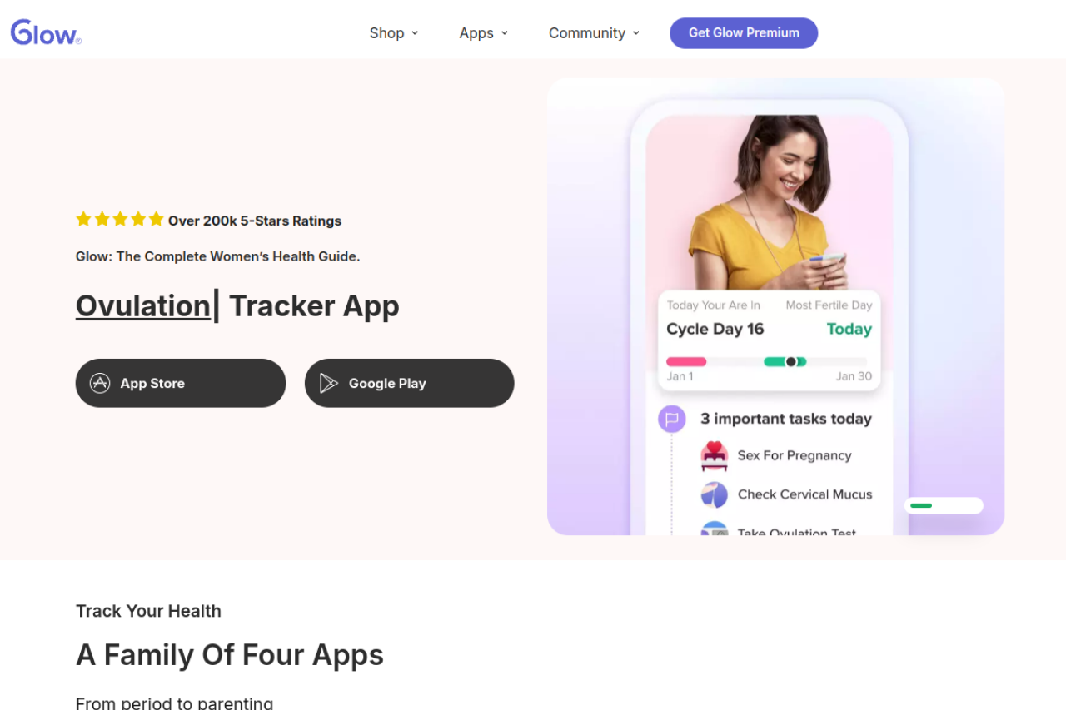Click the Glow logo
The image size is (1066, 710).
pos(46,32)
